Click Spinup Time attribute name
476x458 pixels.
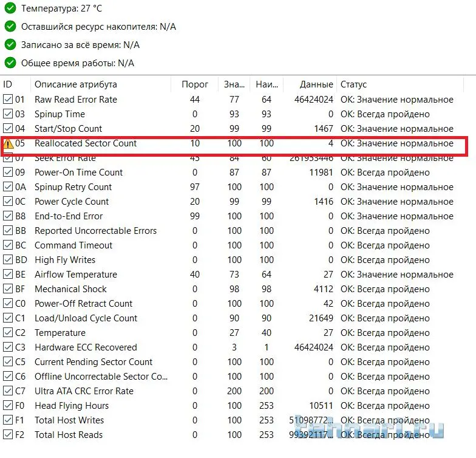pyautogui.click(x=59, y=114)
